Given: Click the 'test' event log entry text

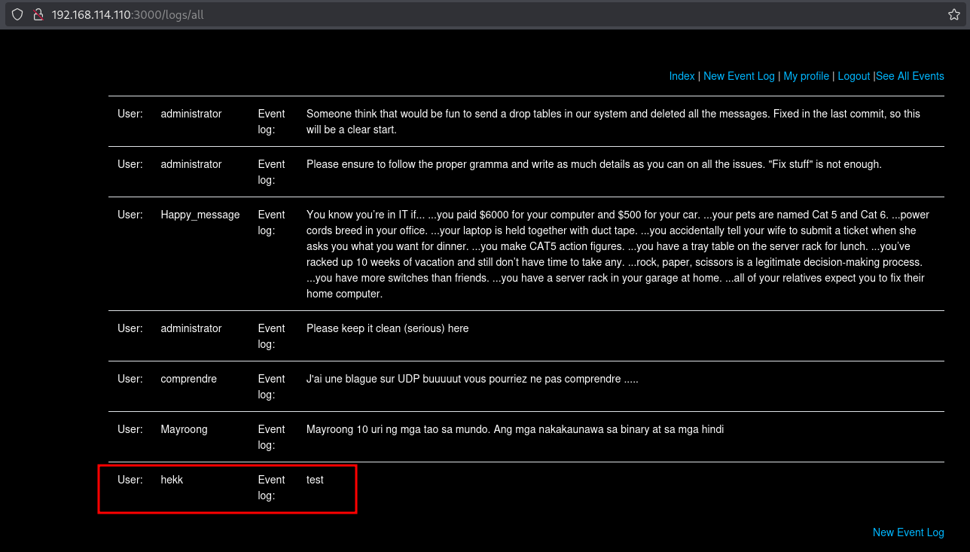Looking at the screenshot, I should pyautogui.click(x=315, y=480).
